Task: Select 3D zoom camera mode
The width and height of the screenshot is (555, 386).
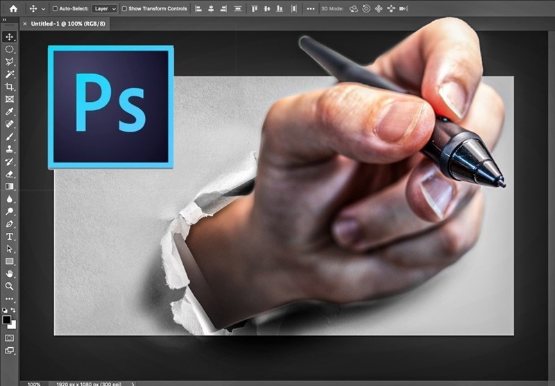Action: [x=404, y=9]
